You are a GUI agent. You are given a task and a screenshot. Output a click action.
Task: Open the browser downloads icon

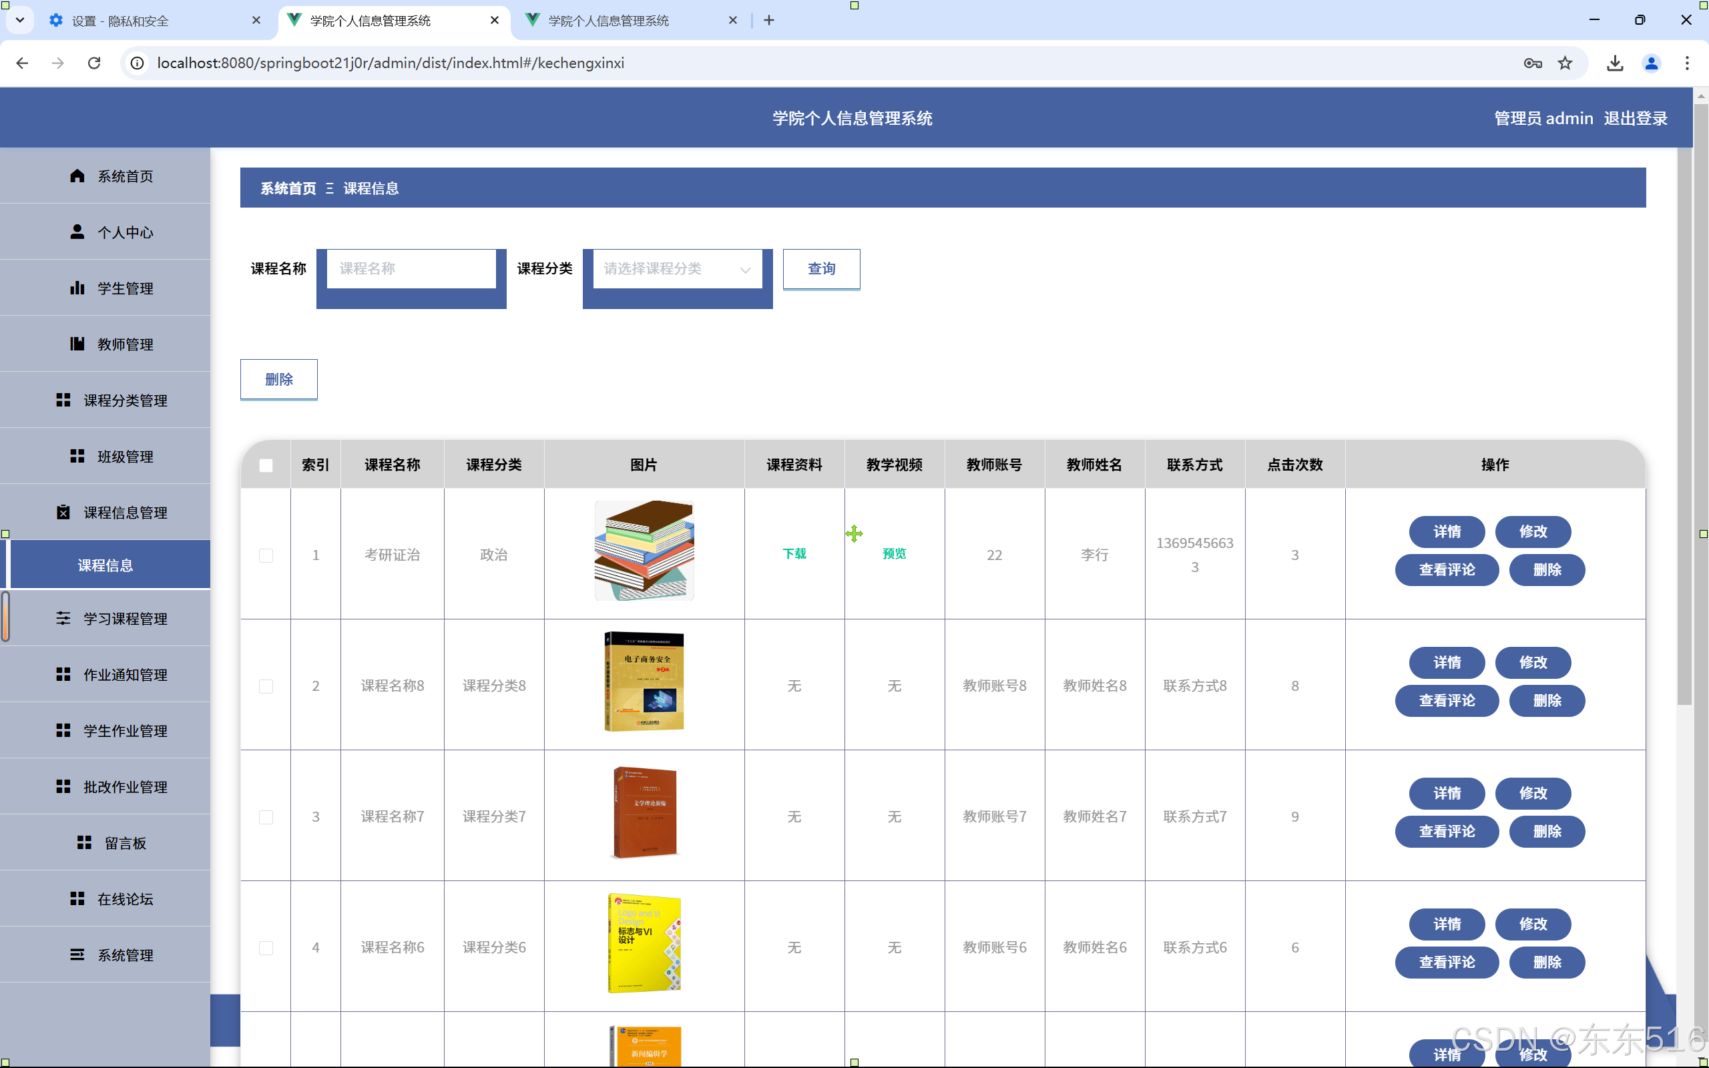pyautogui.click(x=1614, y=63)
